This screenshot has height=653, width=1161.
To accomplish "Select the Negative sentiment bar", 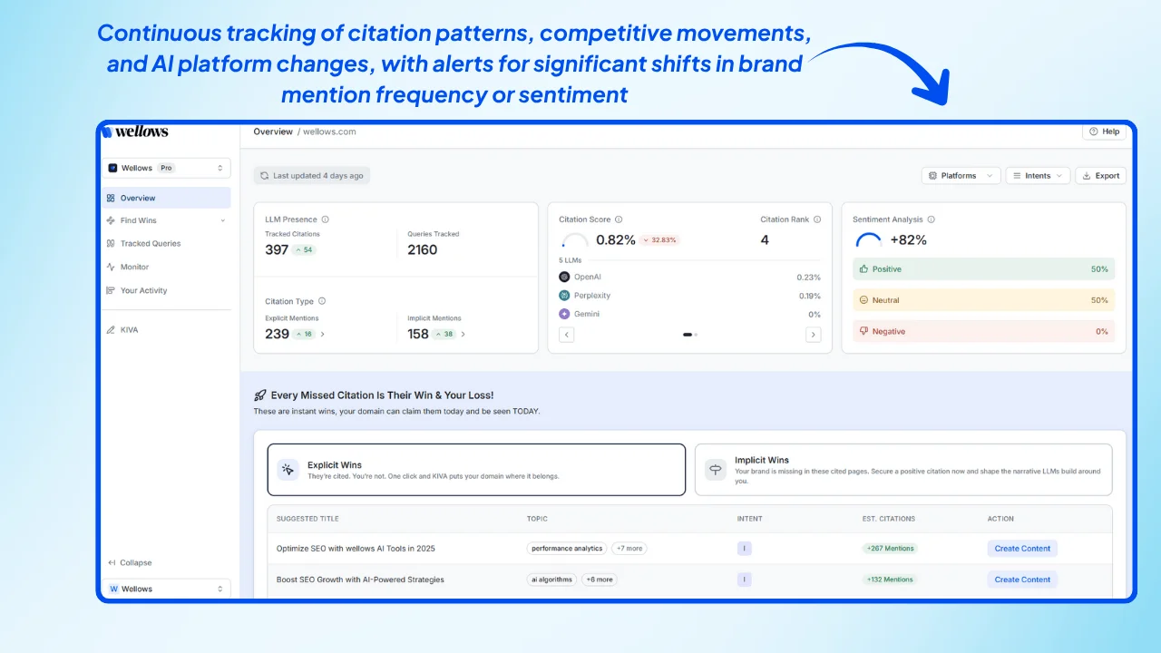I will click(984, 331).
